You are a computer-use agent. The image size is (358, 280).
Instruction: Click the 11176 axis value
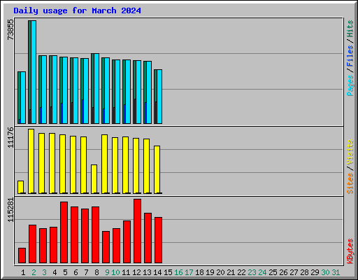[10, 137]
